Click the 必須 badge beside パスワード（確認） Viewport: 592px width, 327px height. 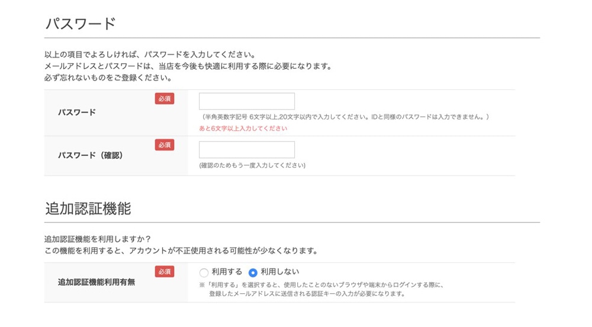[165, 145]
